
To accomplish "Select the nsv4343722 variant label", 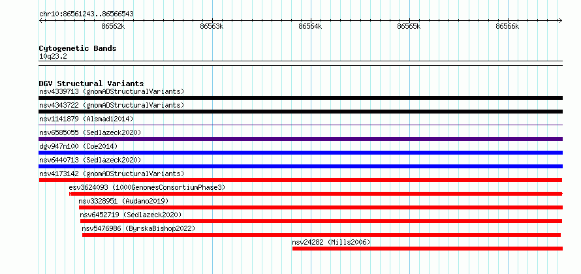I will point(112,105).
